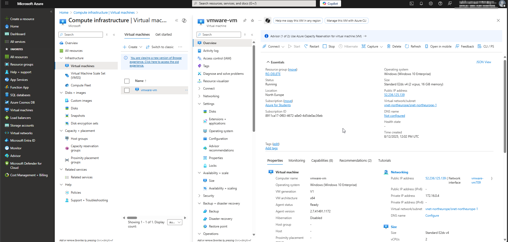Image resolution: width=508 pixels, height=242 pixels.
Task: Open the help question mark icon
Action: (440, 3)
